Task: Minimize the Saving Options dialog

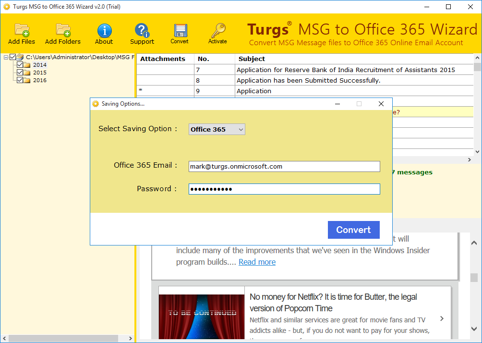Action: 337,104
